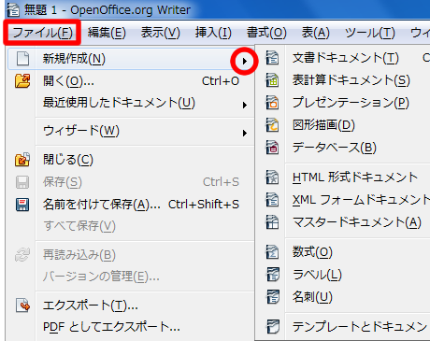The height and width of the screenshot is (341, 430).
Task: Click the label icon beside ラベル(L)
Action: coord(273,275)
